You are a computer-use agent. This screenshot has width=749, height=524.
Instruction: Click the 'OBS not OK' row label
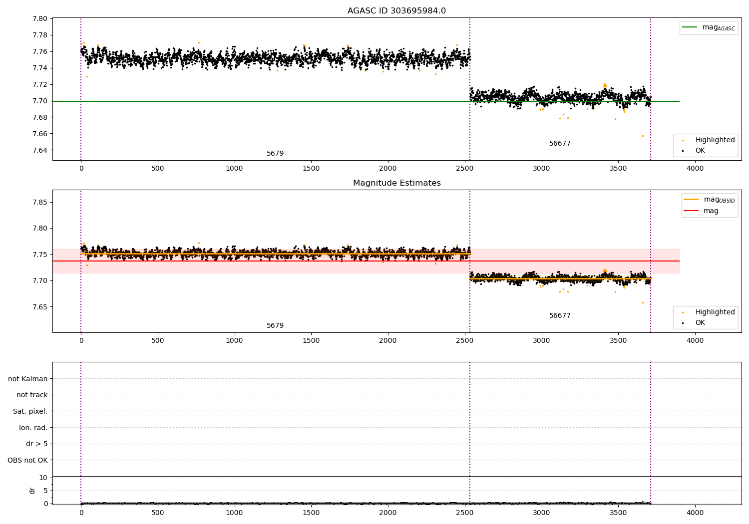27,460
